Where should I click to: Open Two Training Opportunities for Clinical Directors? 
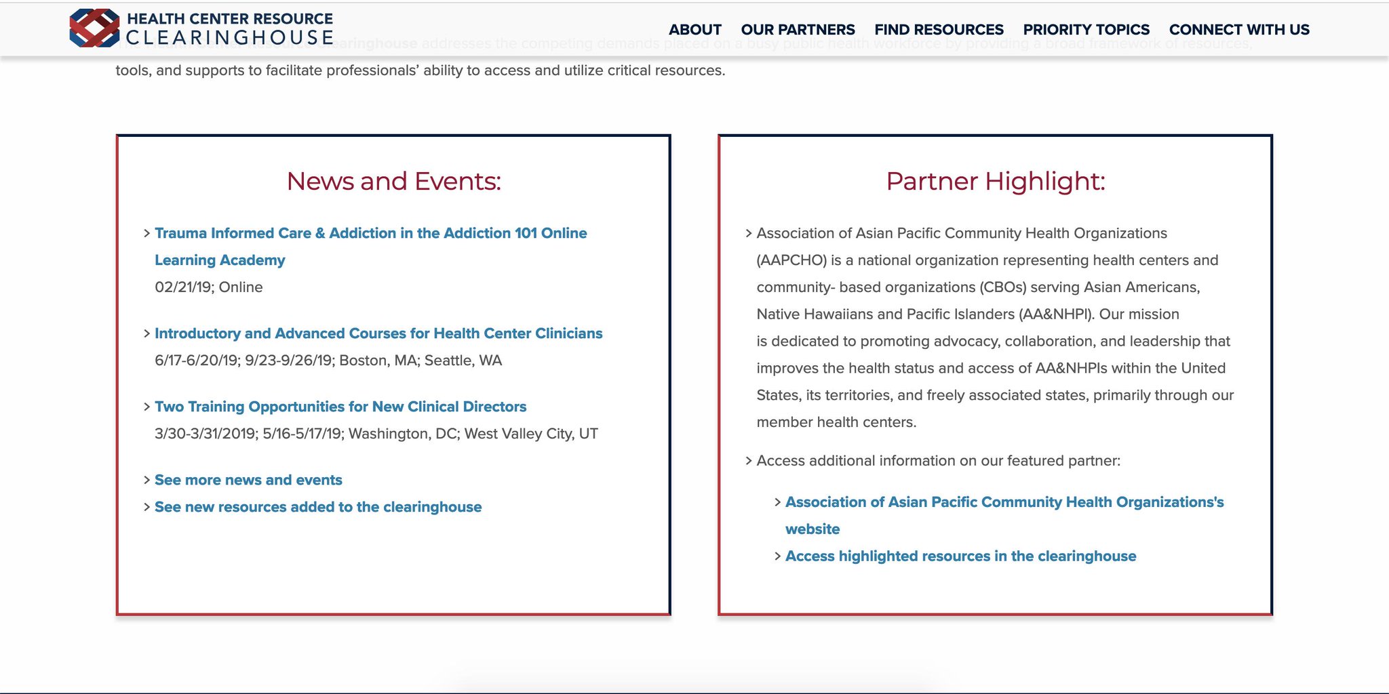click(x=340, y=407)
